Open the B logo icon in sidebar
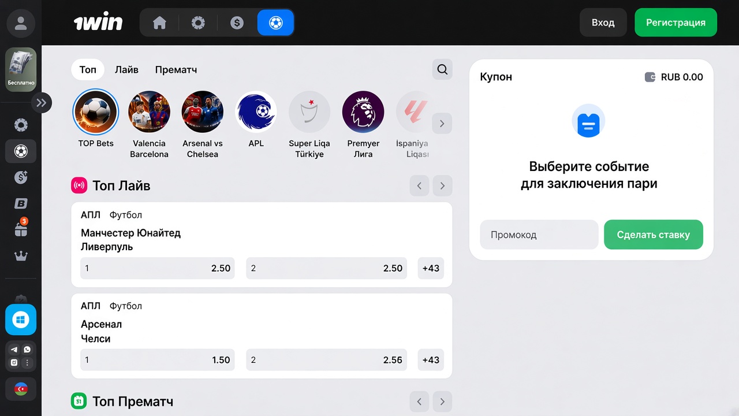The image size is (739, 416). click(x=21, y=203)
